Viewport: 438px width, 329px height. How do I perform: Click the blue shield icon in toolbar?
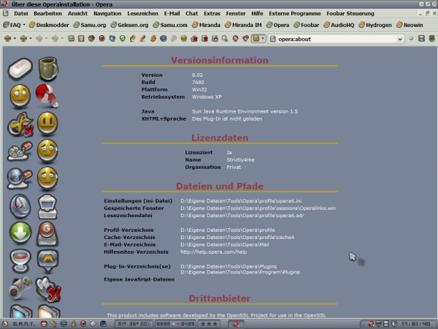(112, 38)
